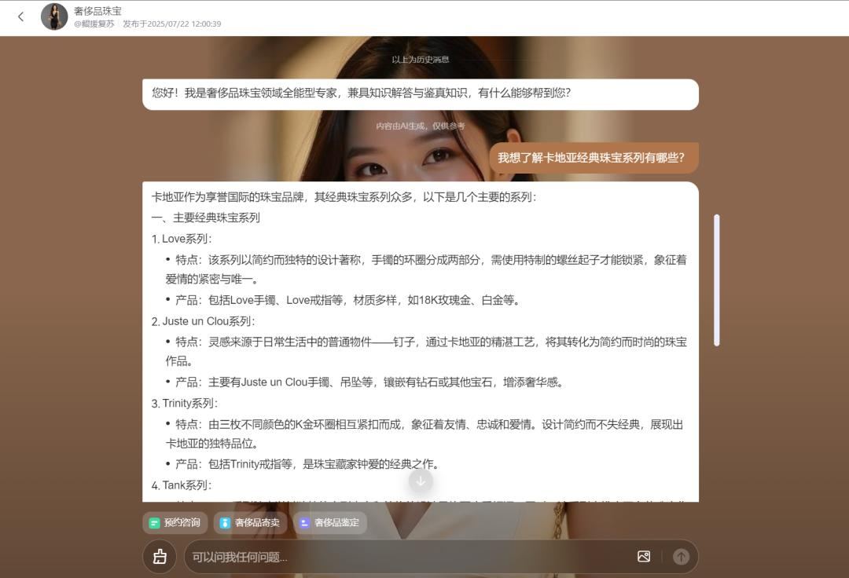849x578 pixels.
Task: Click the line 产品：包括Love手镯、Love戒指等
Action: click(347, 300)
